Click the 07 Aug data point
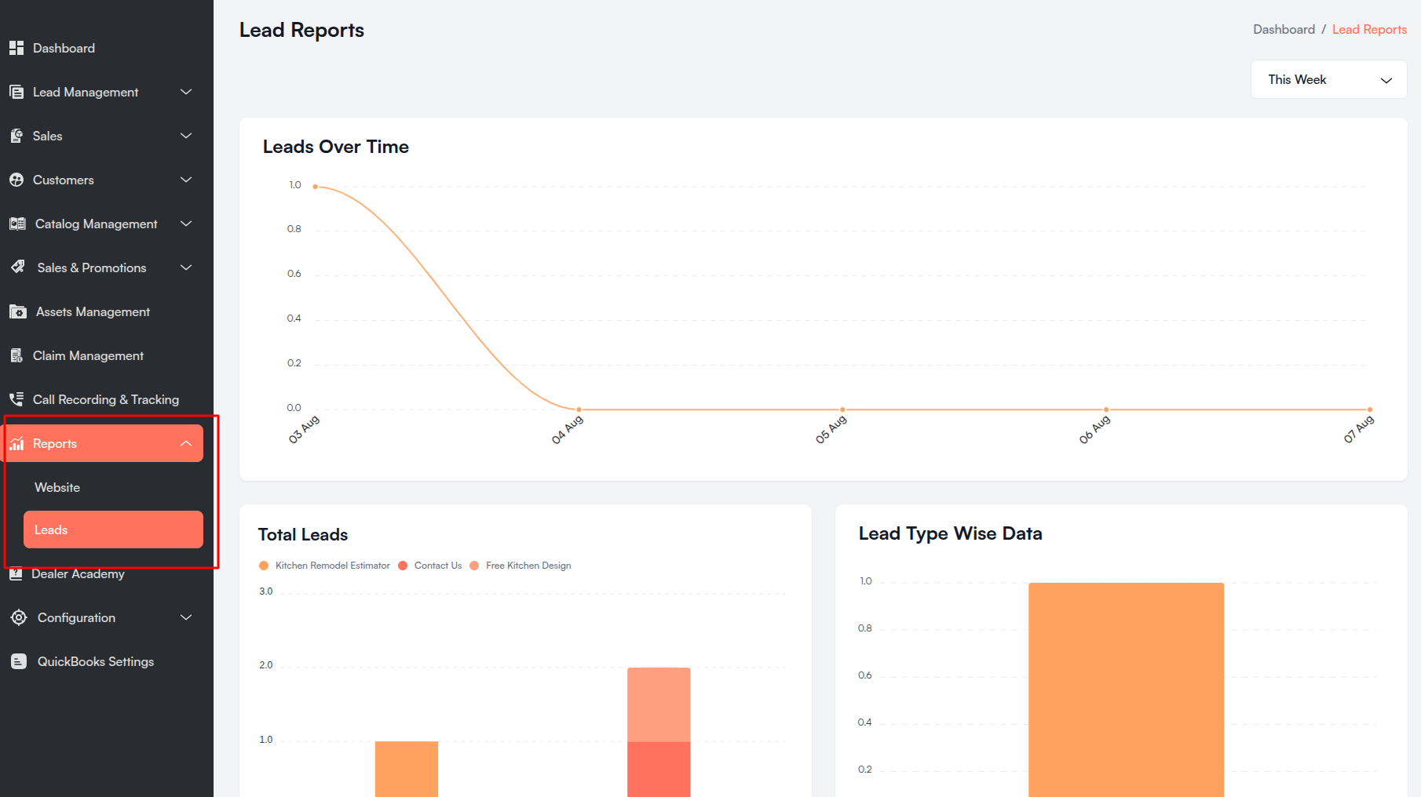Viewport: 1421px width, 797px height. [x=1370, y=409]
